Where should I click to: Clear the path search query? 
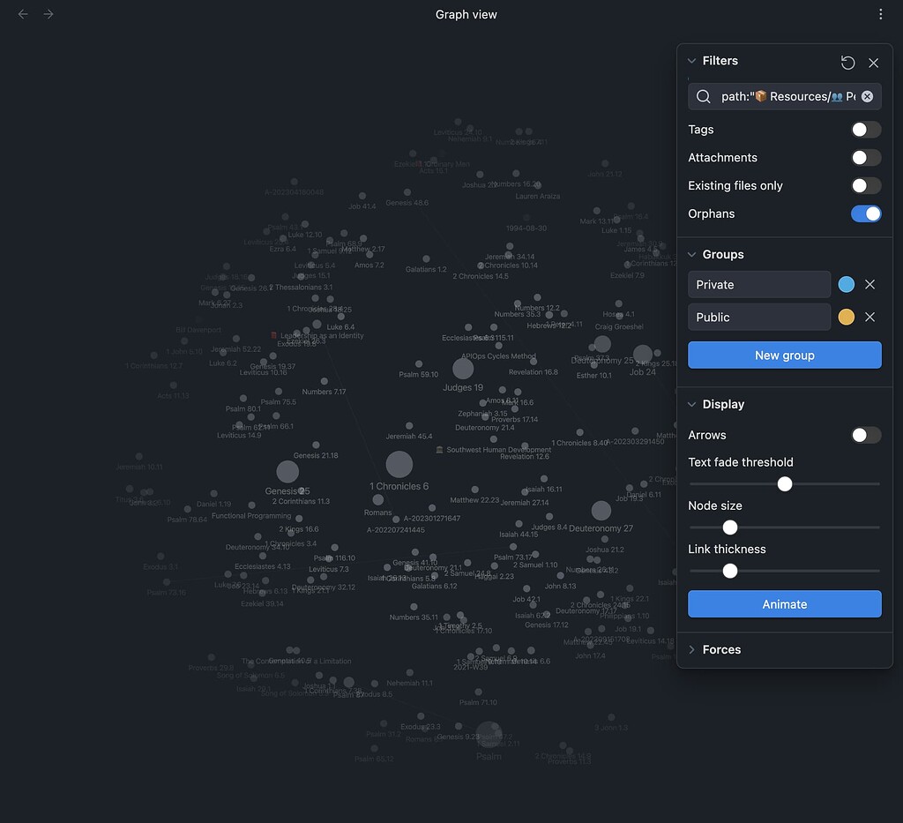tap(867, 97)
